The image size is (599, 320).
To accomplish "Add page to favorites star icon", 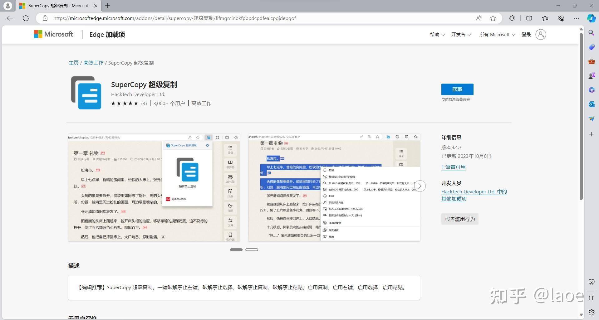I will 493,18.
